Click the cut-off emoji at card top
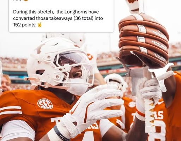The image size is (181, 141). coord(26,0)
